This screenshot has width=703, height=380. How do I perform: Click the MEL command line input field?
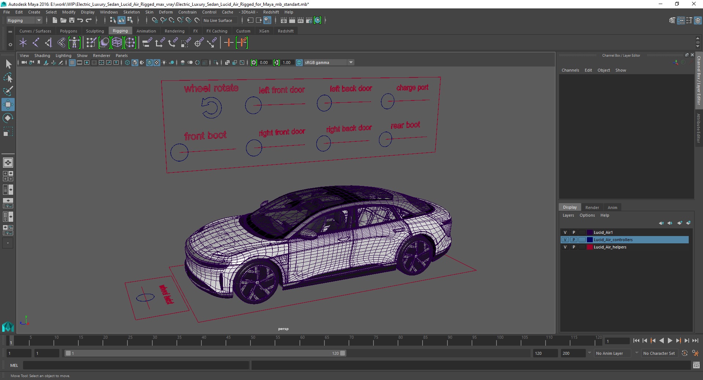pos(136,365)
